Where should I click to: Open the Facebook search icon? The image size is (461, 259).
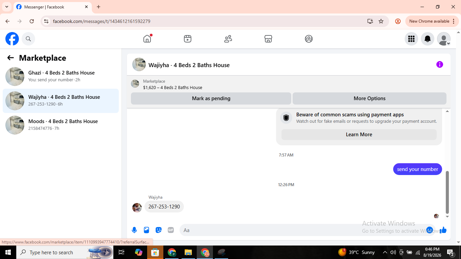[28, 39]
